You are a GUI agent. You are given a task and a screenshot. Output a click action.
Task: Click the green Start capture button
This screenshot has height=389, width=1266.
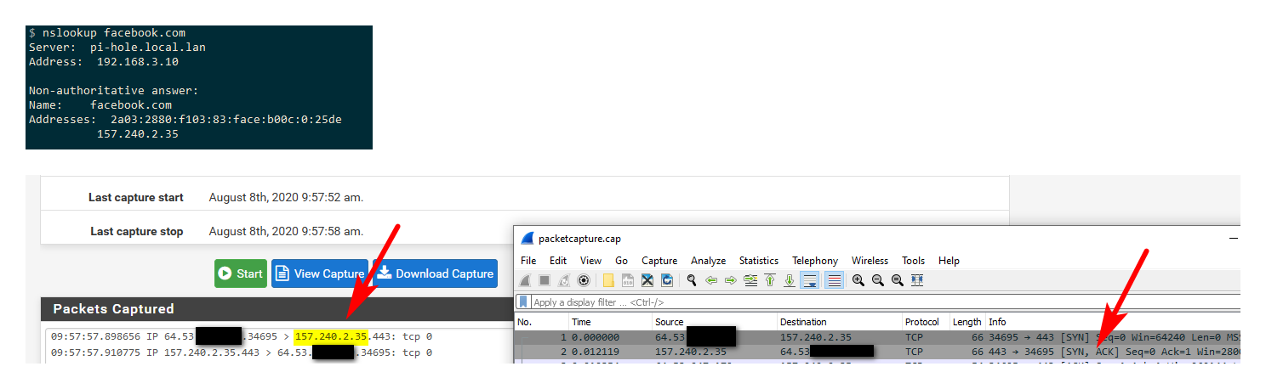[x=241, y=273]
